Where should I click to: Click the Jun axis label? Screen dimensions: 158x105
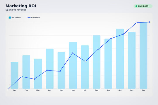[73, 90]
